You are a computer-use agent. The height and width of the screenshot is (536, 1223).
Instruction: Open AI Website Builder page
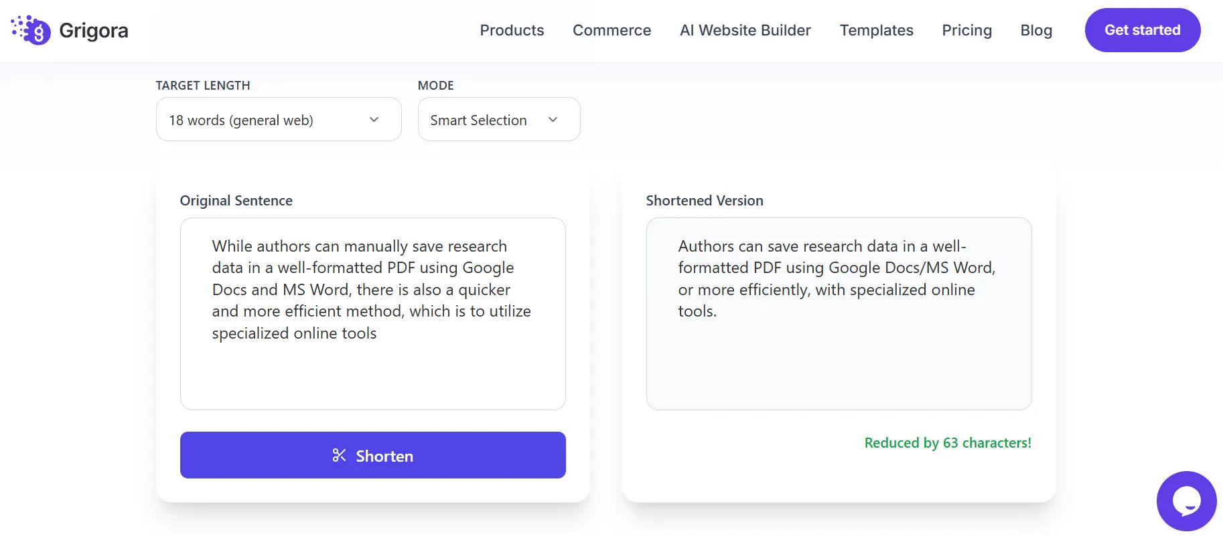tap(745, 30)
